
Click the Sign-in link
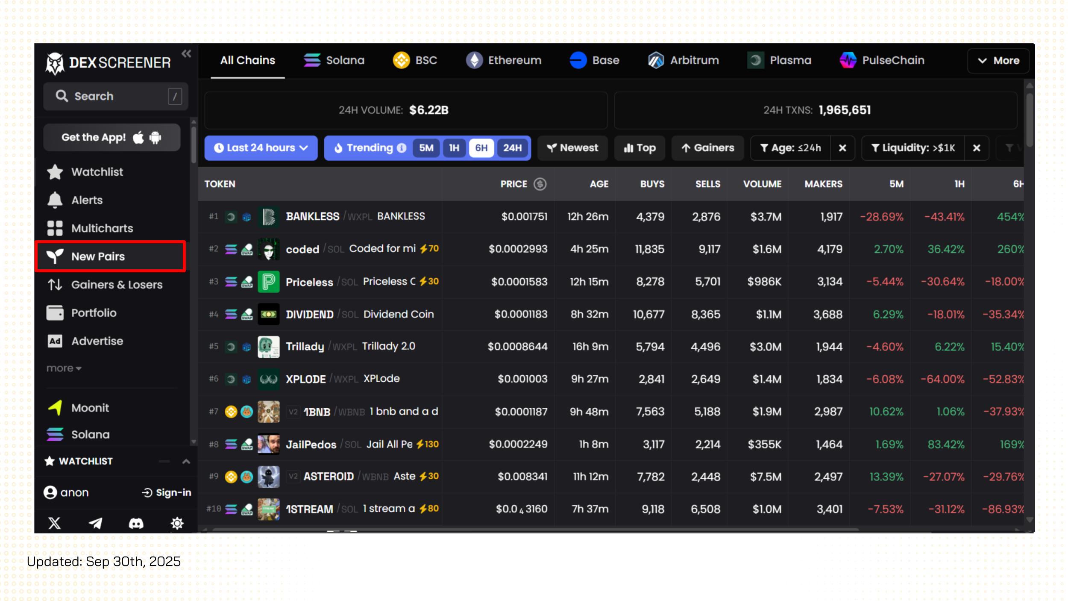pos(167,492)
